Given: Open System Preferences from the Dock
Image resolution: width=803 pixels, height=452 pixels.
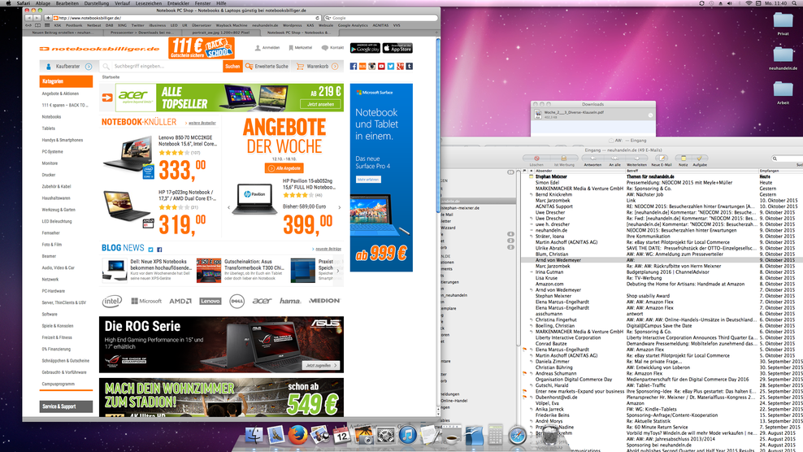Looking at the screenshot, I should 385,436.
